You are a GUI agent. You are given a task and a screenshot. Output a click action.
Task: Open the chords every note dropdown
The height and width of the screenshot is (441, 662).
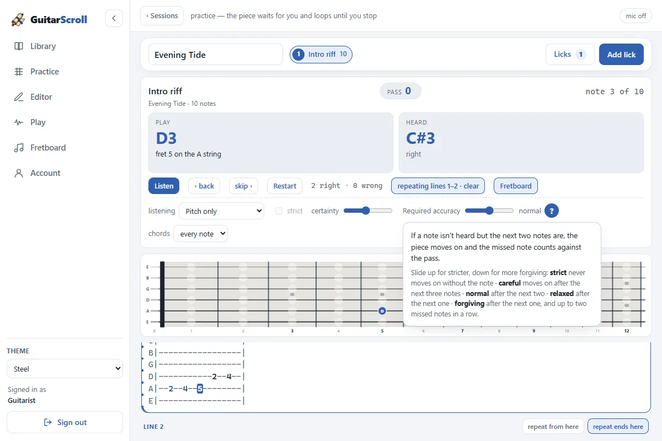pos(200,233)
